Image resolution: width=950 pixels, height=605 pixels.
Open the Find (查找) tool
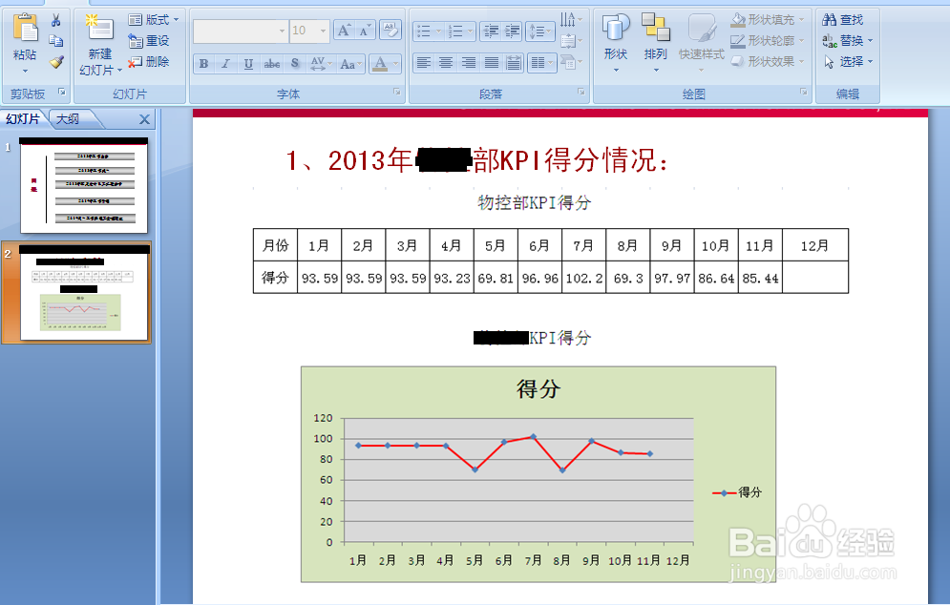click(845, 18)
